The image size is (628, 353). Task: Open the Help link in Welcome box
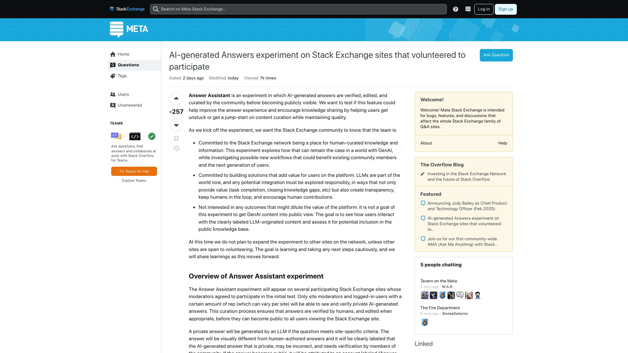(503, 143)
